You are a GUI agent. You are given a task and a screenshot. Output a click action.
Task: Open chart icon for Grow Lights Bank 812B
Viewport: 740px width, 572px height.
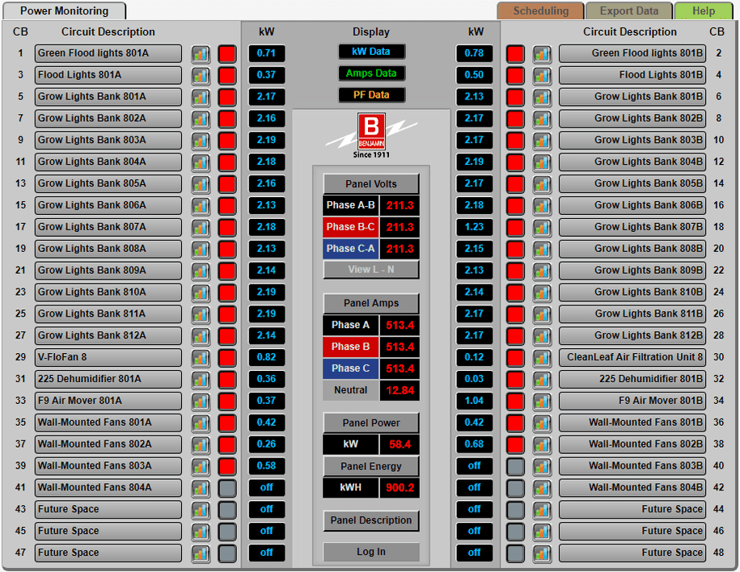(x=542, y=336)
